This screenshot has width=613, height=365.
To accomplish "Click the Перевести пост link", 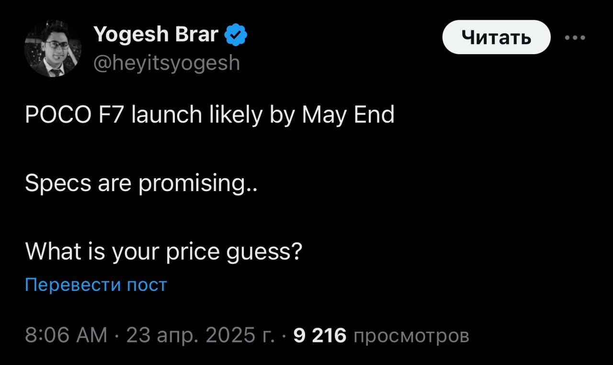I will click(96, 285).
